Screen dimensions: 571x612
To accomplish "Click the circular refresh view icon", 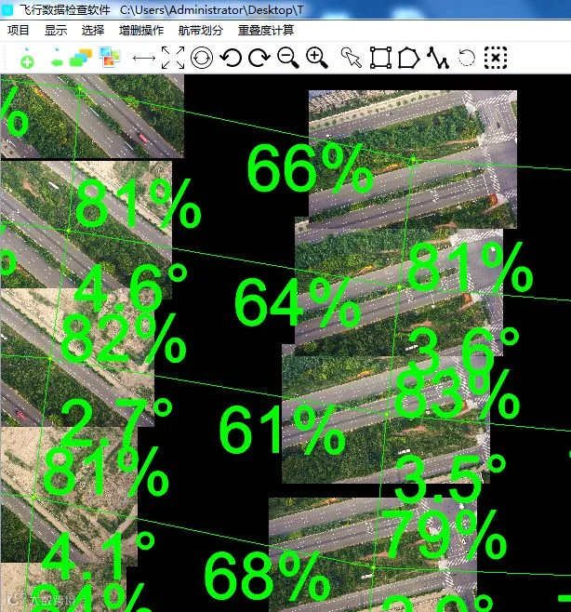I will pos(202,58).
